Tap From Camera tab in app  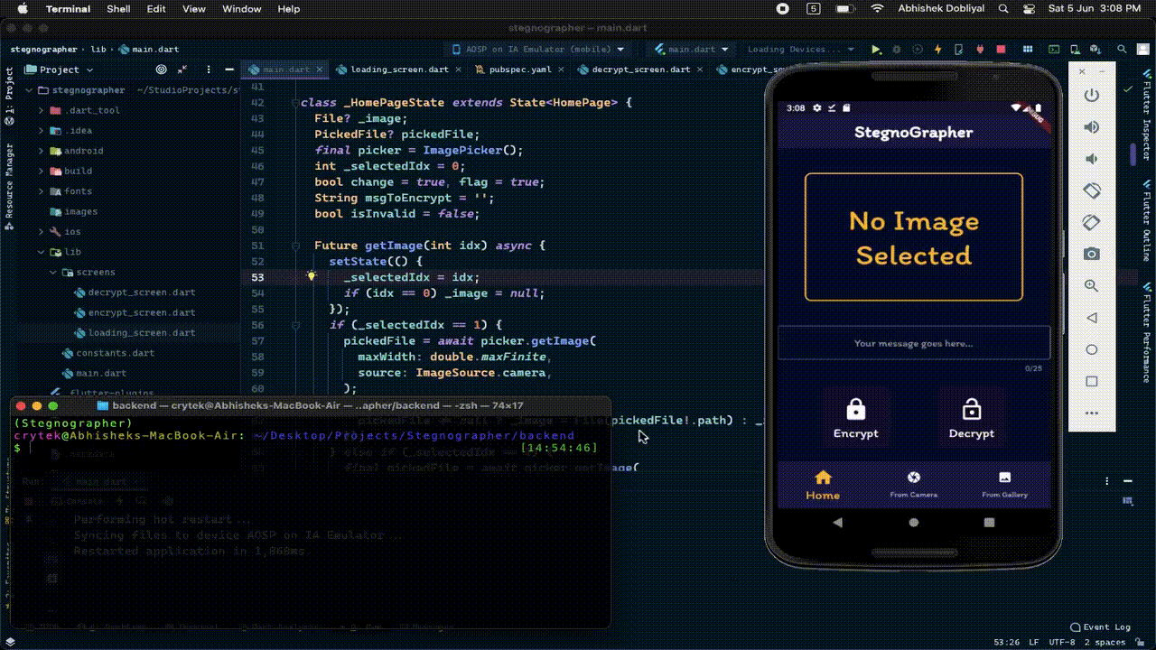point(914,485)
